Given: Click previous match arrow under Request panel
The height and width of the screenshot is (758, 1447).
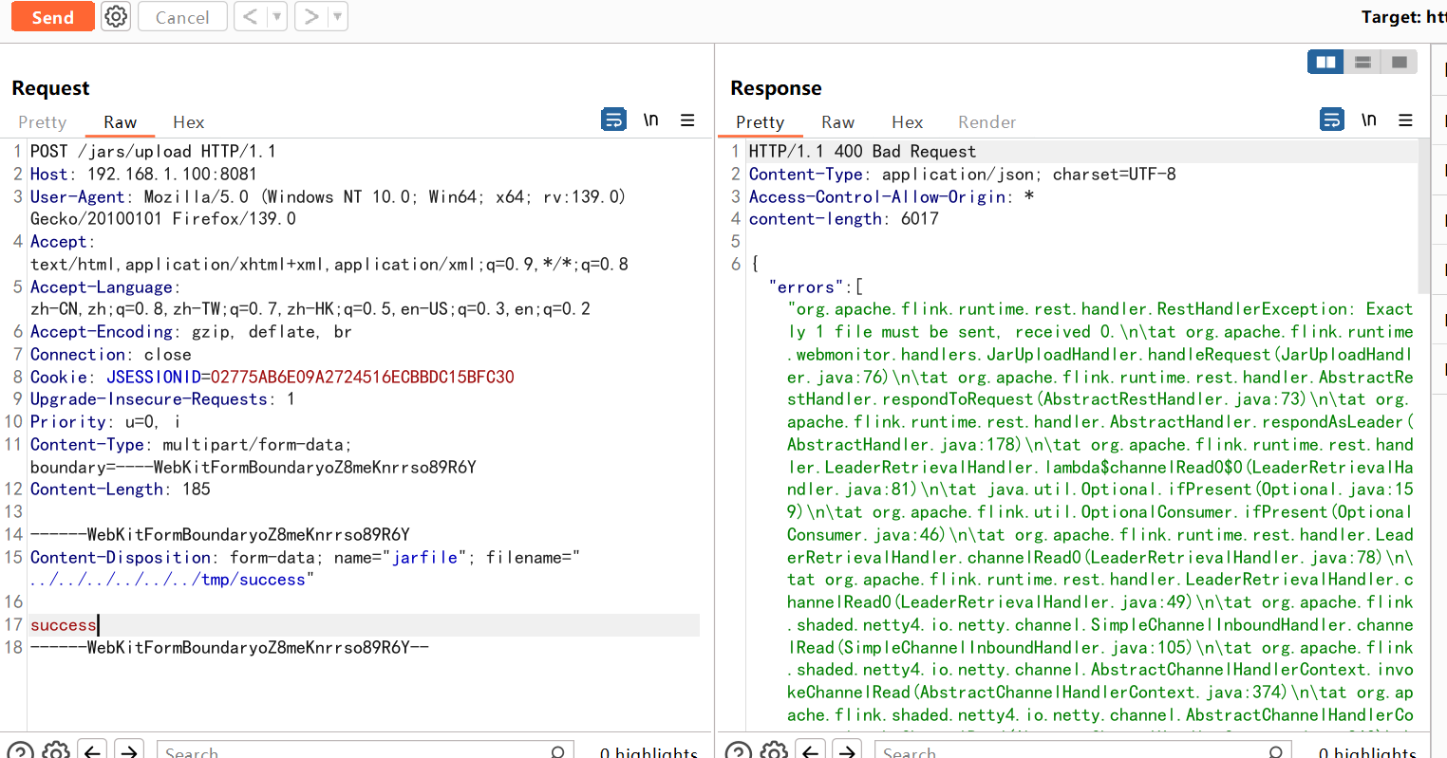Looking at the screenshot, I should pyautogui.click(x=92, y=751).
